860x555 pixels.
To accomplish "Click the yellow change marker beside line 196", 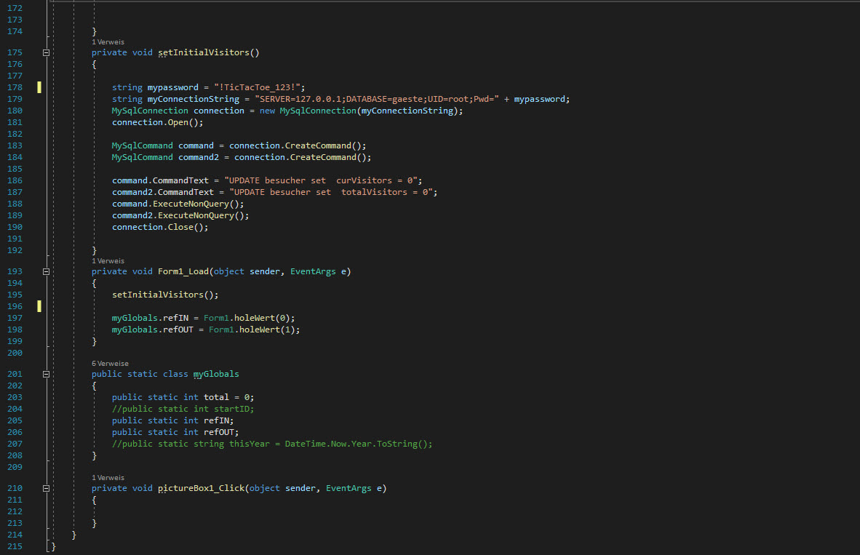I will (x=39, y=306).
